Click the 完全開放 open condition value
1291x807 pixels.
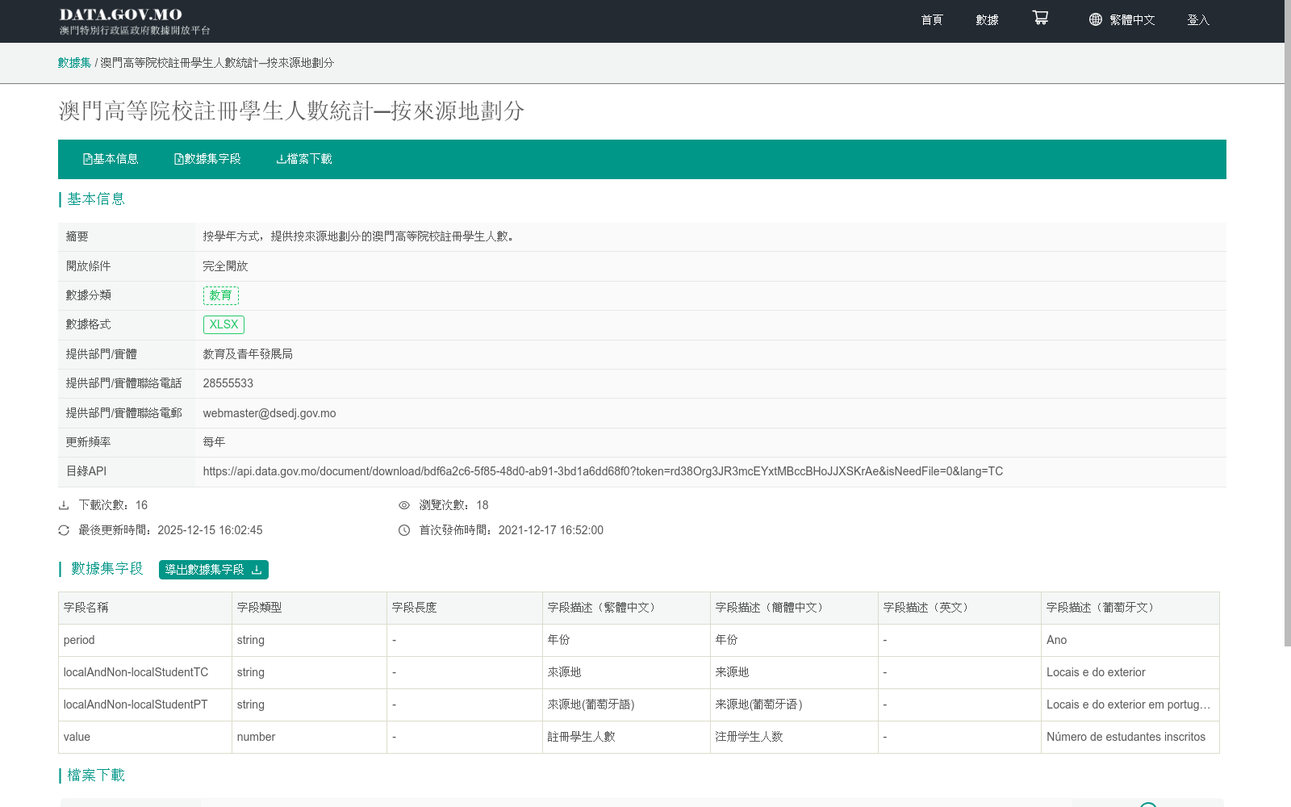[x=225, y=266]
